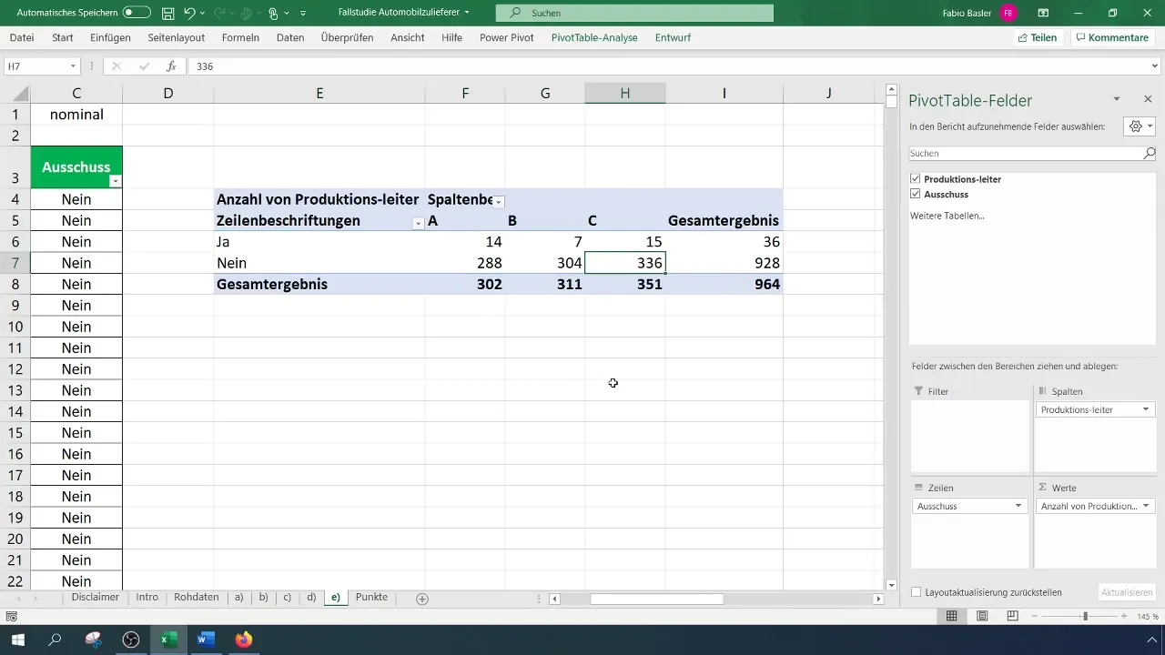Click the zoom out minus icon
The height and width of the screenshot is (655, 1165).
(1035, 616)
